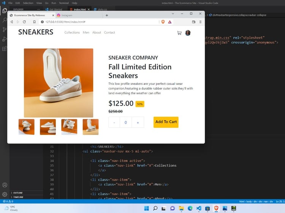Screen dimensions: 285x213
Task: Click the weather widget showing 13°C Cloudy
Action: (x=11, y=208)
